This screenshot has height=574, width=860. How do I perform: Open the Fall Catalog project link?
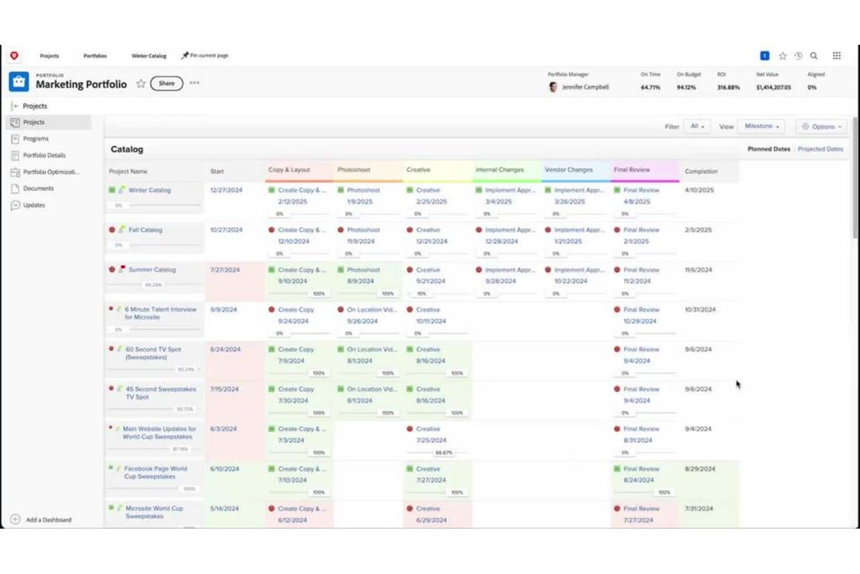point(145,230)
